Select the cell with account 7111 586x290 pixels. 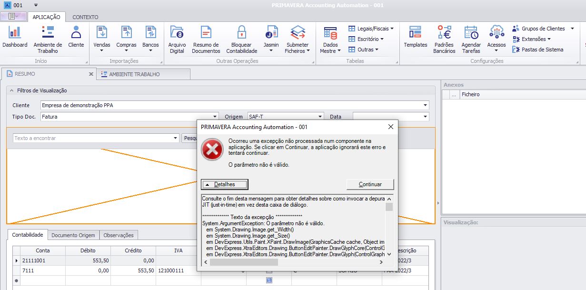[x=43, y=270]
